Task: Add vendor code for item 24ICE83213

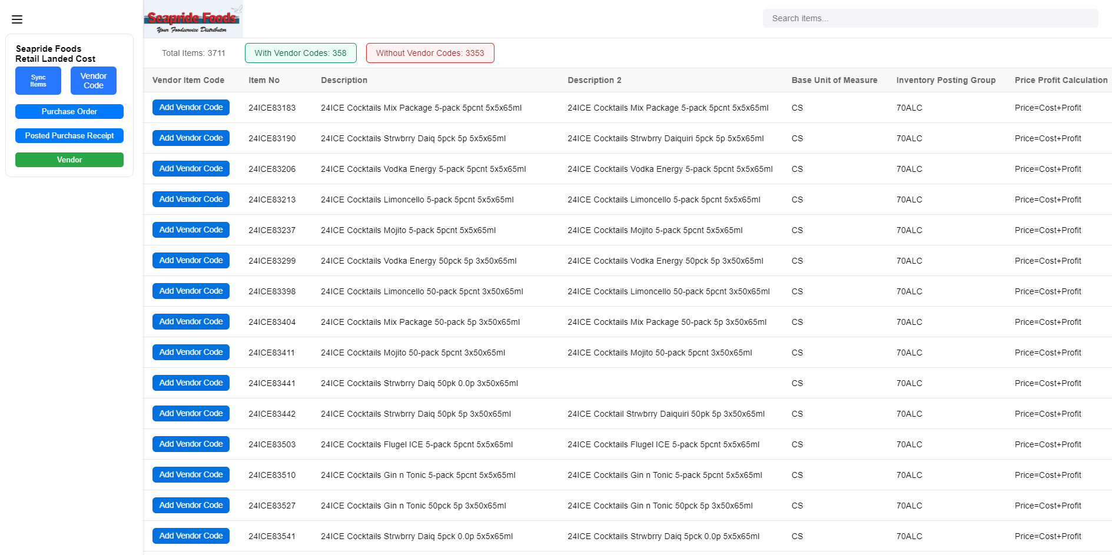Action: pos(191,199)
